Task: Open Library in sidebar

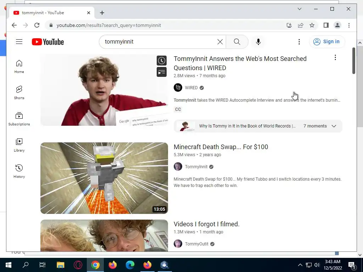Action: [19, 145]
